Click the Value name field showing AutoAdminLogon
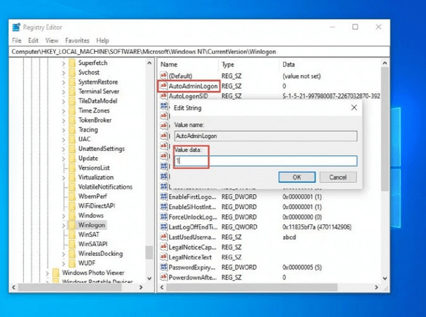 (266, 136)
